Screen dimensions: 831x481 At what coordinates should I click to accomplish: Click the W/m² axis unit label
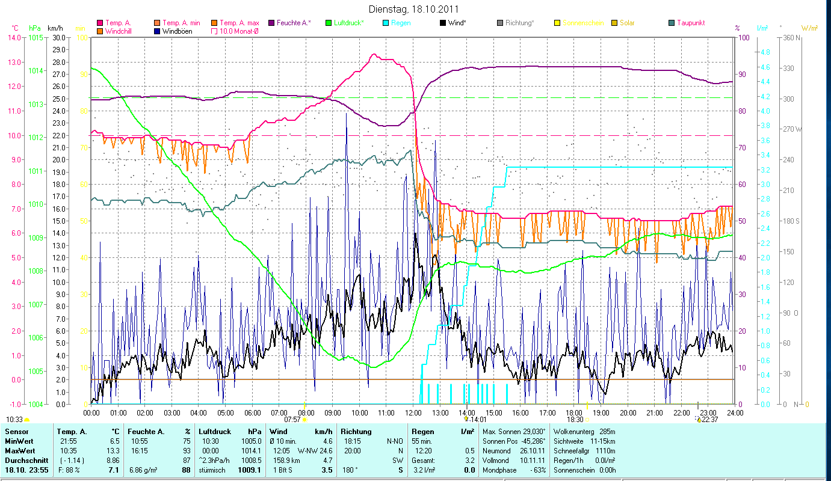(809, 28)
